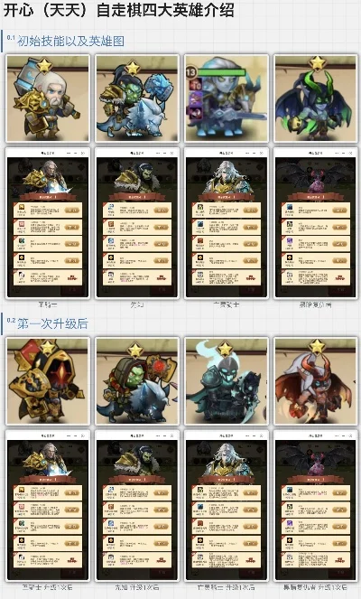The image size is (361, 599).
Task: Select the heading 初始技能以及英雄图
Action: (x=70, y=41)
